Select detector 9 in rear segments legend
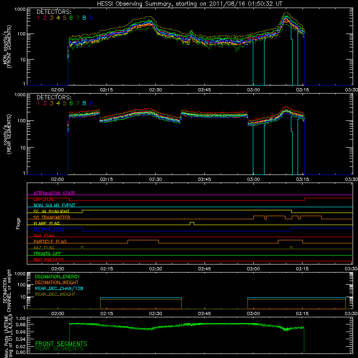This screenshot has height=358, width=358. pyautogui.click(x=91, y=103)
